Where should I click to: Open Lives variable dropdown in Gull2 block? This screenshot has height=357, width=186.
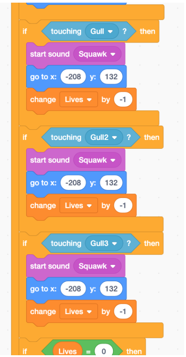(78, 206)
